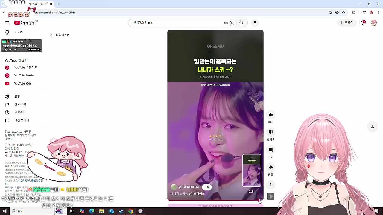Open the Chrome three-dot menu
Viewport: 383px width, 215px height.
[x=379, y=13]
